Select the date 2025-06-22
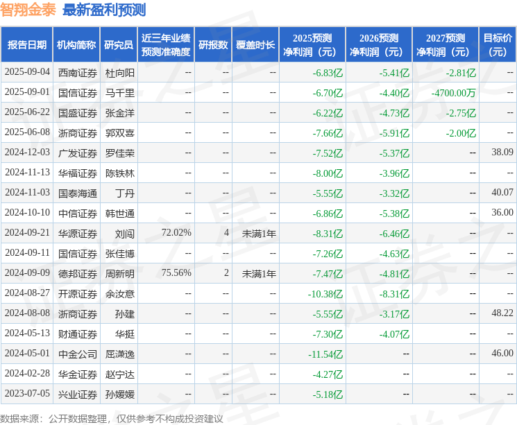The image size is (517, 425). (x=27, y=112)
